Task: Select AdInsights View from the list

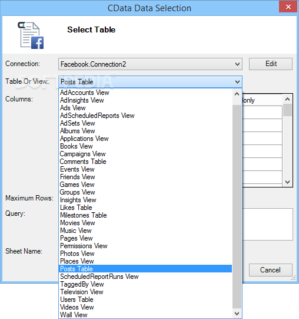Action: (x=145, y=100)
